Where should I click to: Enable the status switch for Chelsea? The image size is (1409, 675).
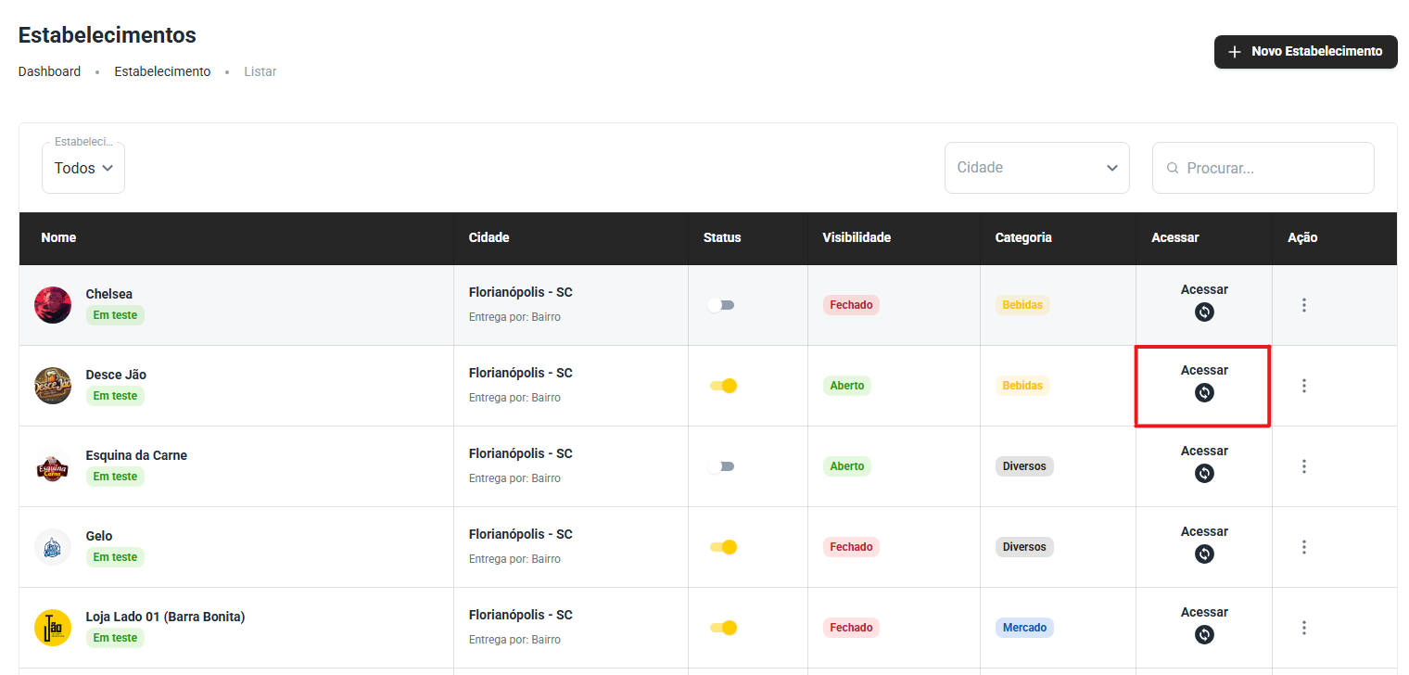[720, 305]
